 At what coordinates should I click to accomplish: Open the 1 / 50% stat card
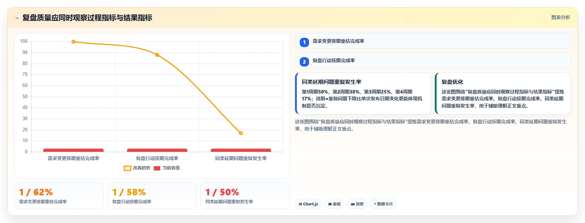coord(245,196)
